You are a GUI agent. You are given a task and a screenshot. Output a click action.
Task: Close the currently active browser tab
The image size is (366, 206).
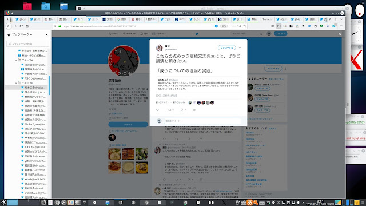[x=98, y=19]
